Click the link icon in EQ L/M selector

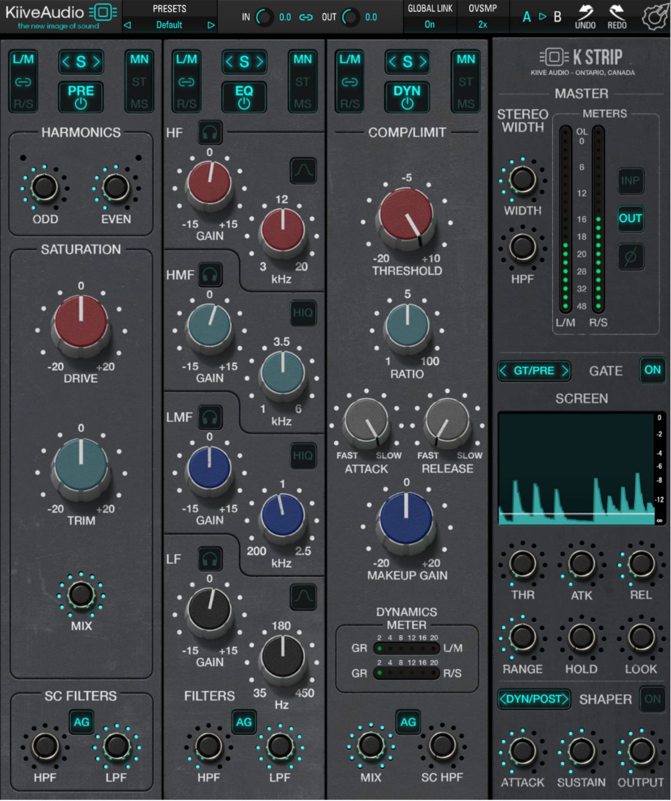pyautogui.click(x=186, y=82)
